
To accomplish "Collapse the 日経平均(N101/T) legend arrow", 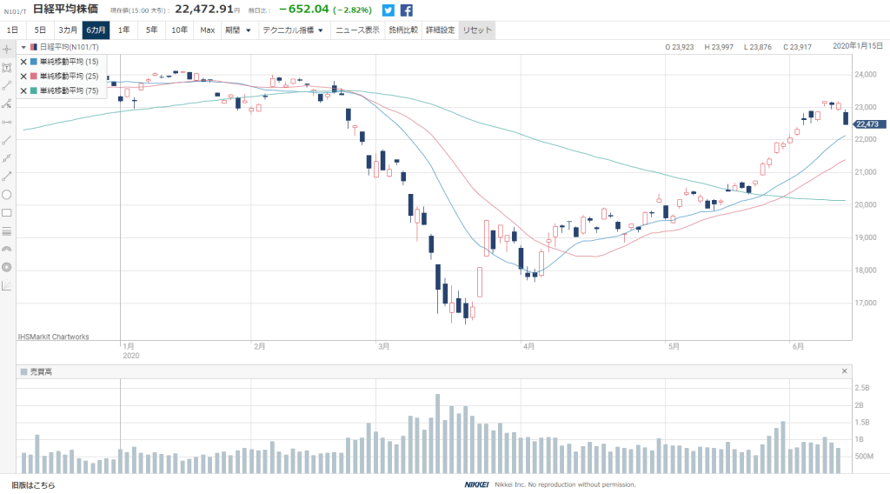I will pos(23,47).
